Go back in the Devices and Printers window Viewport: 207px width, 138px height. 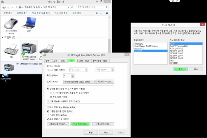pyautogui.click(x=4, y=7)
